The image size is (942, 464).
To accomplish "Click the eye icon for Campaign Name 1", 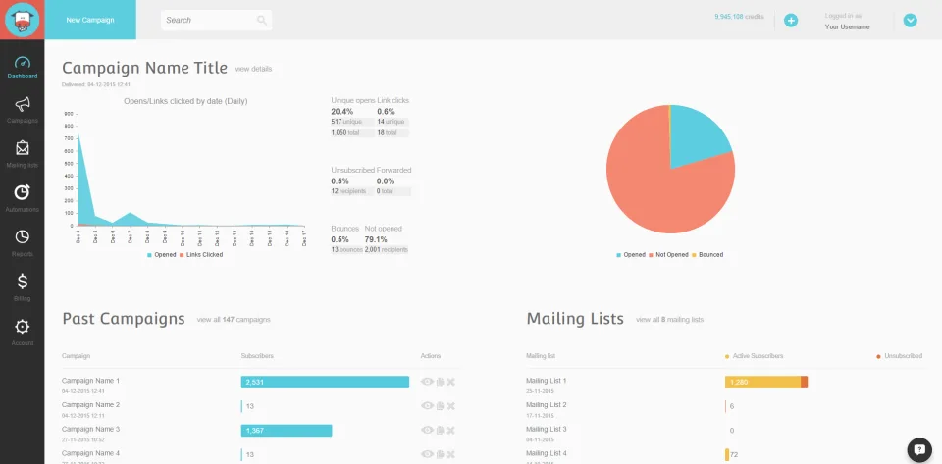I will pos(427,382).
